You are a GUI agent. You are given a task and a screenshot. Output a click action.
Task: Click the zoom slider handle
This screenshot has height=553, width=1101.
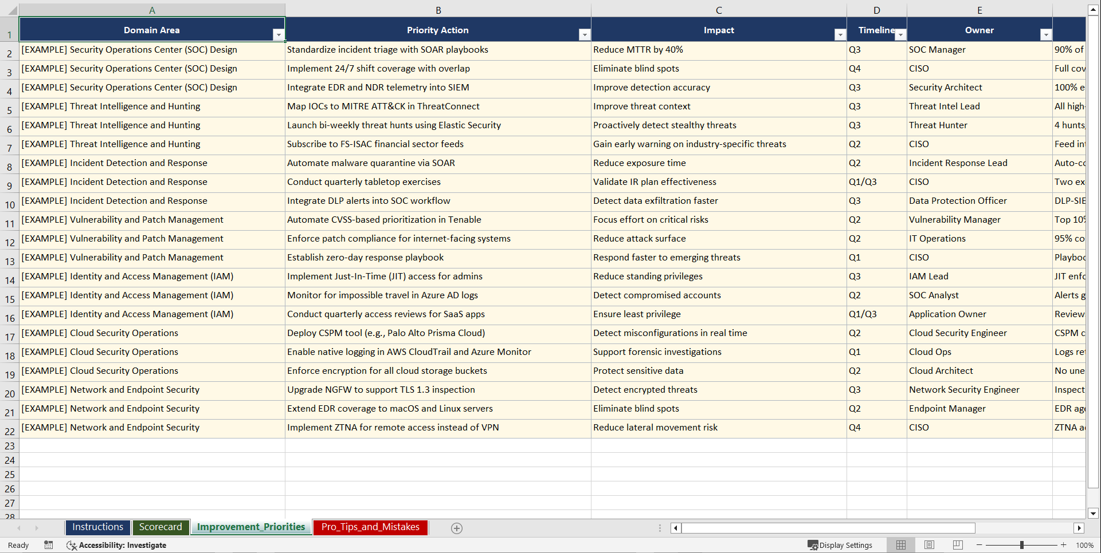1022,545
